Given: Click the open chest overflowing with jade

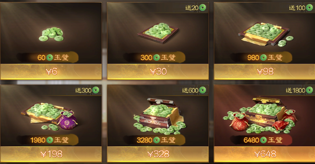Looking at the screenshot, I should click(x=159, y=116).
